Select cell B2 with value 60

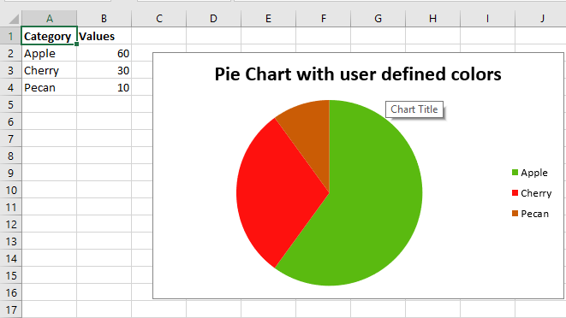104,53
